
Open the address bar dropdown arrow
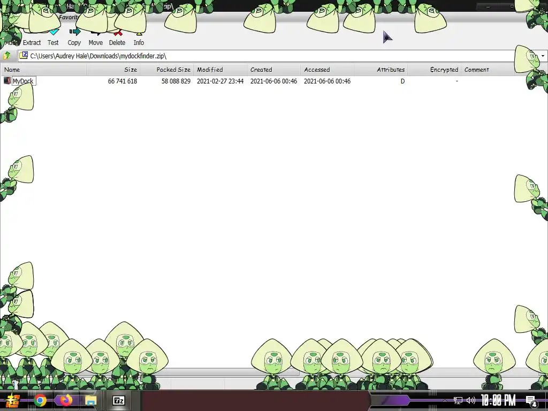(543, 56)
